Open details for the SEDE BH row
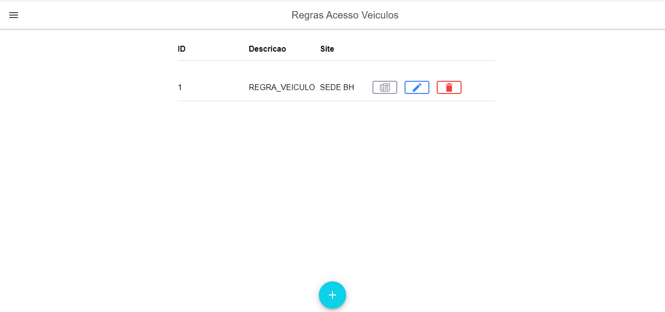The height and width of the screenshot is (312, 665). pos(385,88)
